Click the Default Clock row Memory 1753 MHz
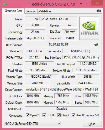The image size is (105, 130). coord(62,102)
